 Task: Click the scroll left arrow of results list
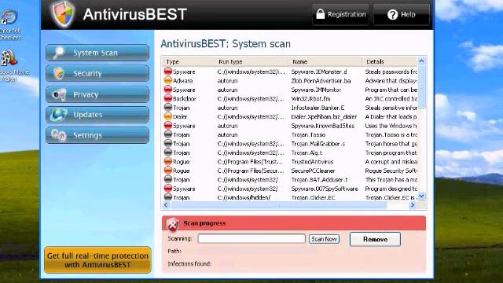pos(166,204)
